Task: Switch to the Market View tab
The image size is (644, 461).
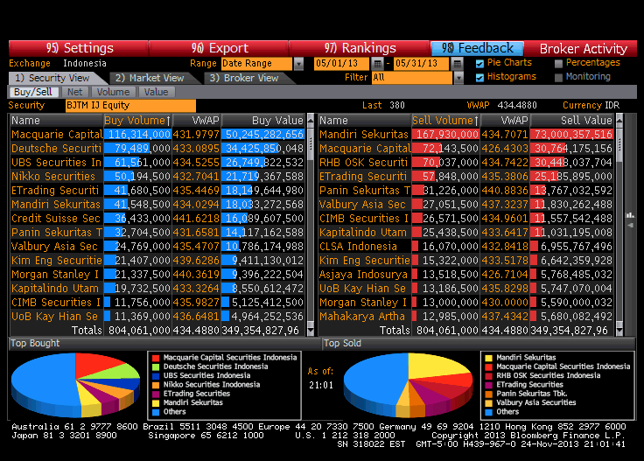Action: click(x=149, y=78)
